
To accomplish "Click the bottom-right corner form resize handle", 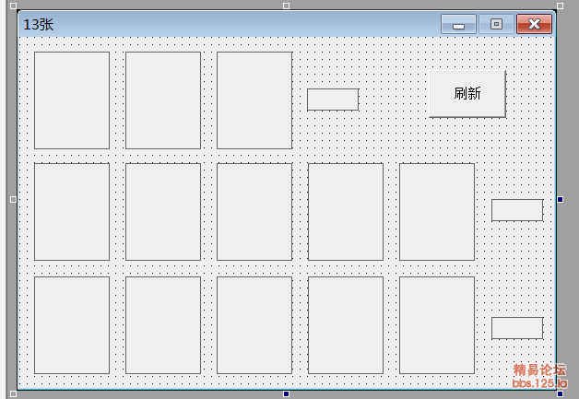I will (x=561, y=394).
